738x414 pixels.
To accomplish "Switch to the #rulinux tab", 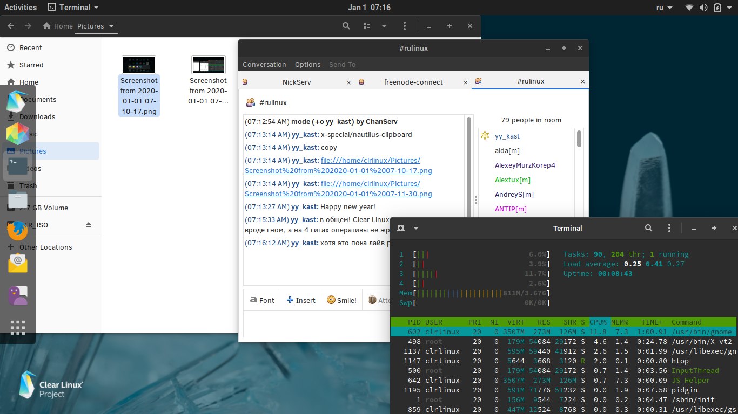I will point(531,81).
